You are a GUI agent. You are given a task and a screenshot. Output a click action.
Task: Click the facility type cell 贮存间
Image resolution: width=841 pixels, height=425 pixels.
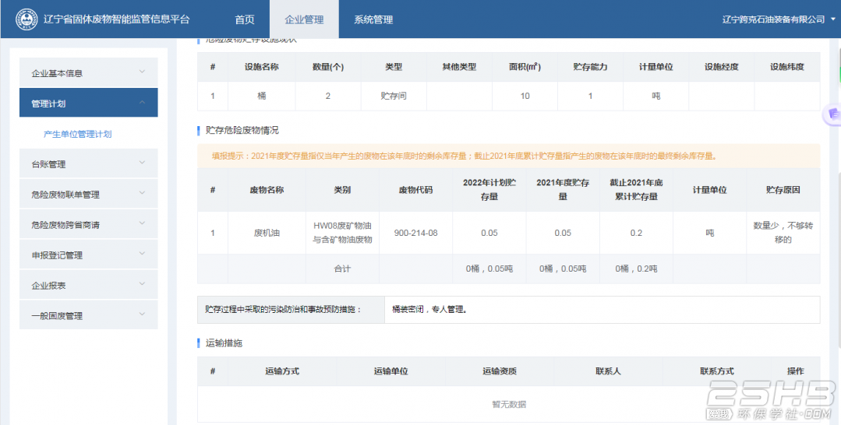394,96
